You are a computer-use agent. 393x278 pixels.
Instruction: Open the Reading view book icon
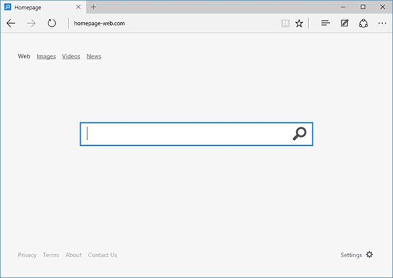pyautogui.click(x=285, y=24)
